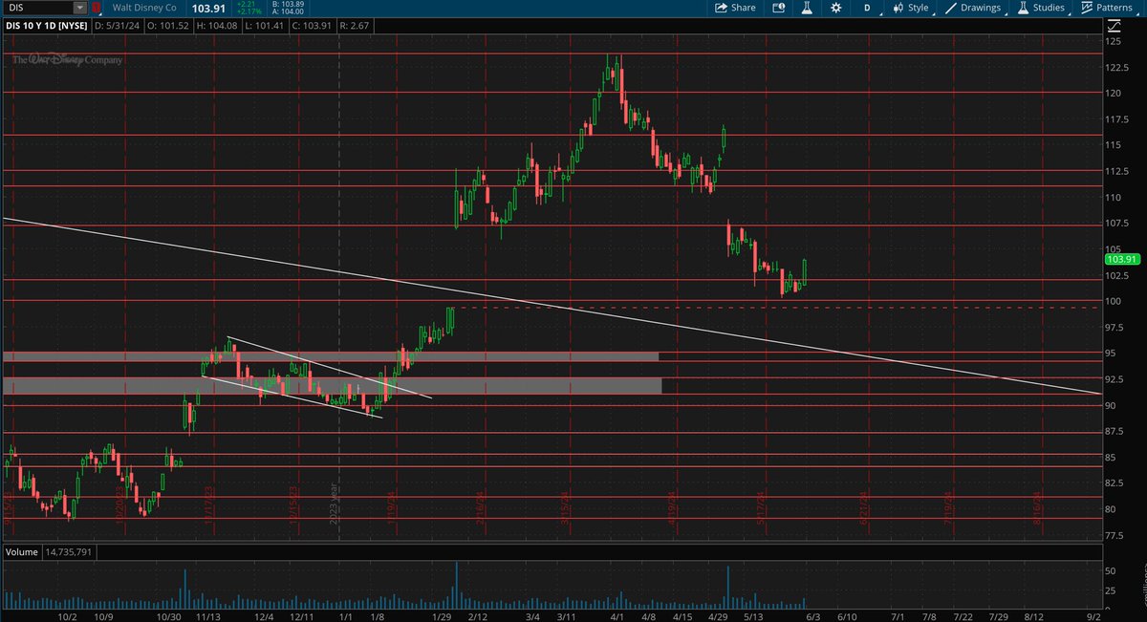Screen dimensions: 1147x622
Task: Click the hand cursor icon above the price axis
Action: (1114, 27)
